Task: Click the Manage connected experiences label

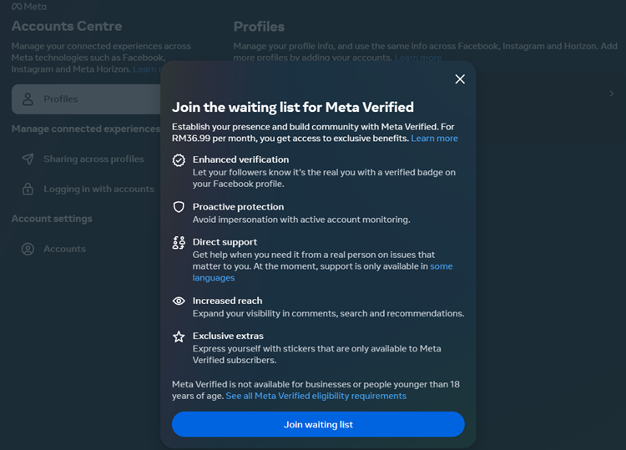Action: pyautogui.click(x=86, y=129)
